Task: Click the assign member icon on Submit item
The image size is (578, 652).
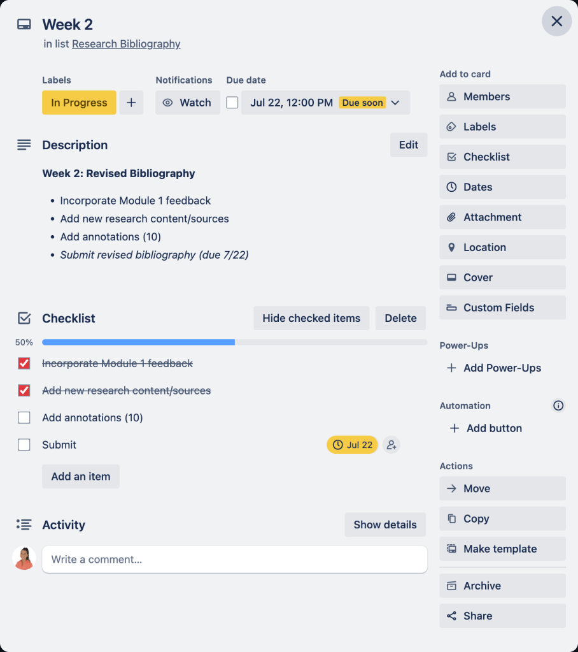Action: pyautogui.click(x=391, y=445)
